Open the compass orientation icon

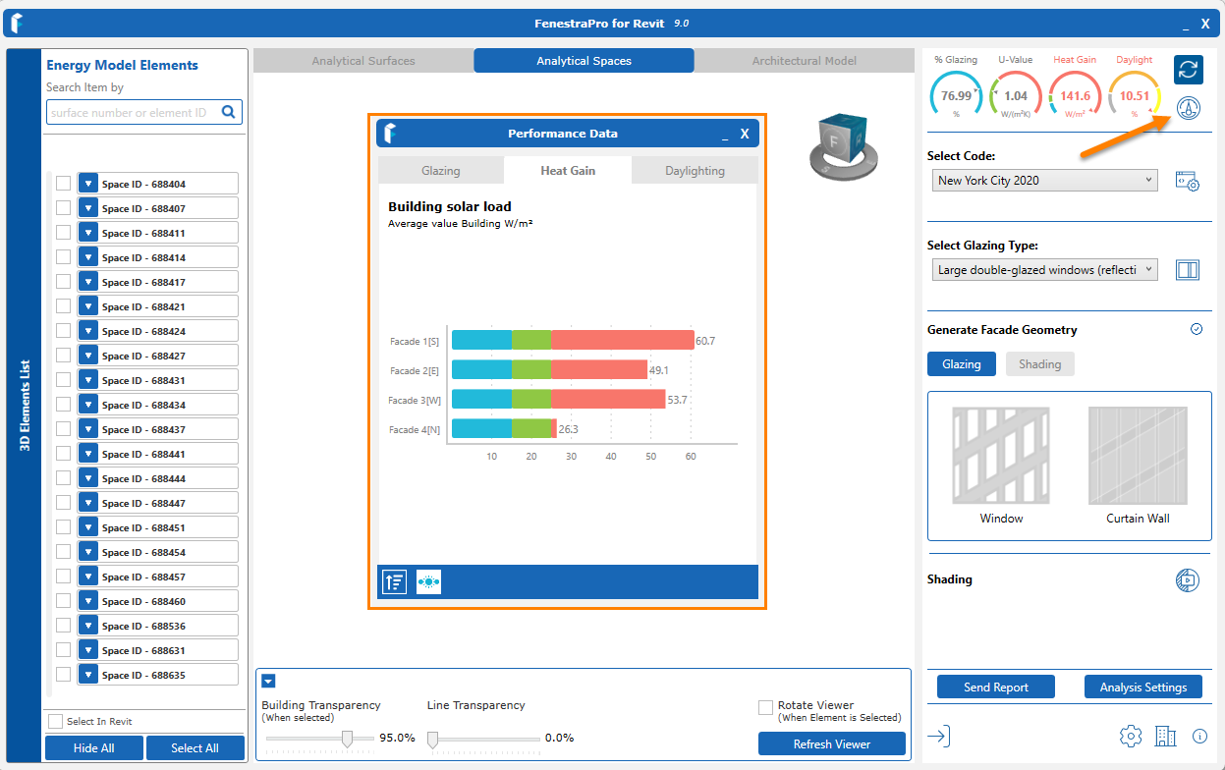point(1189,109)
